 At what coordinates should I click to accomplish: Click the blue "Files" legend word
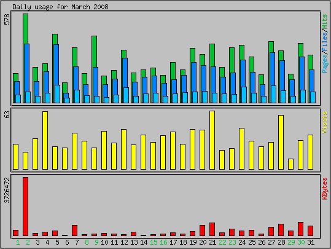click(x=325, y=42)
